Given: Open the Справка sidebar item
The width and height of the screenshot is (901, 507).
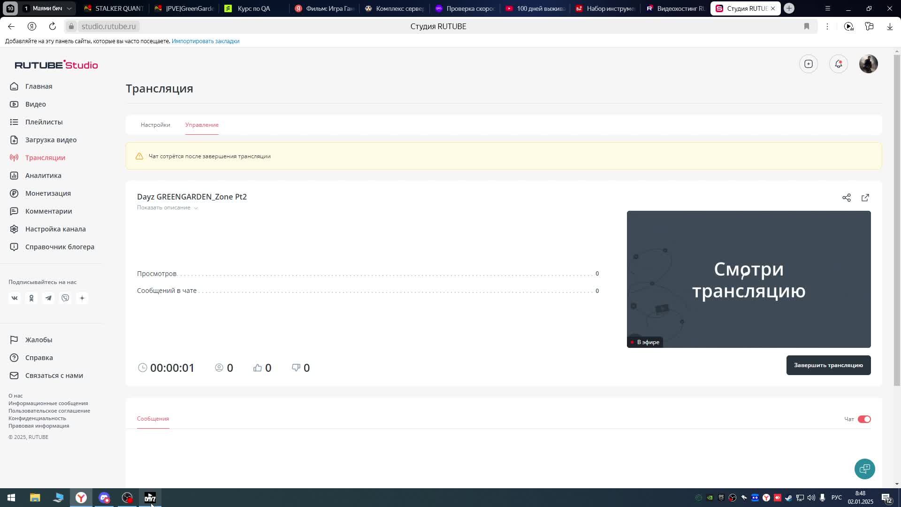Looking at the screenshot, I should point(39,358).
